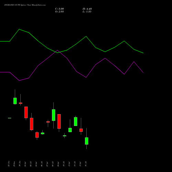This screenshot has width=172, height=172.
Task: Click the high value H: 4.40
Action: 87,9
